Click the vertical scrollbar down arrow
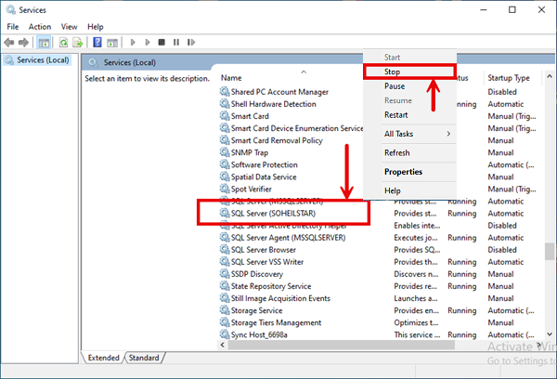The width and height of the screenshot is (557, 379). coord(550,334)
